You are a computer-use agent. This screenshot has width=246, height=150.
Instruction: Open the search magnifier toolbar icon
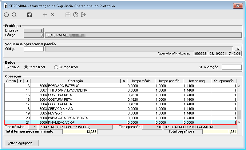point(14,15)
